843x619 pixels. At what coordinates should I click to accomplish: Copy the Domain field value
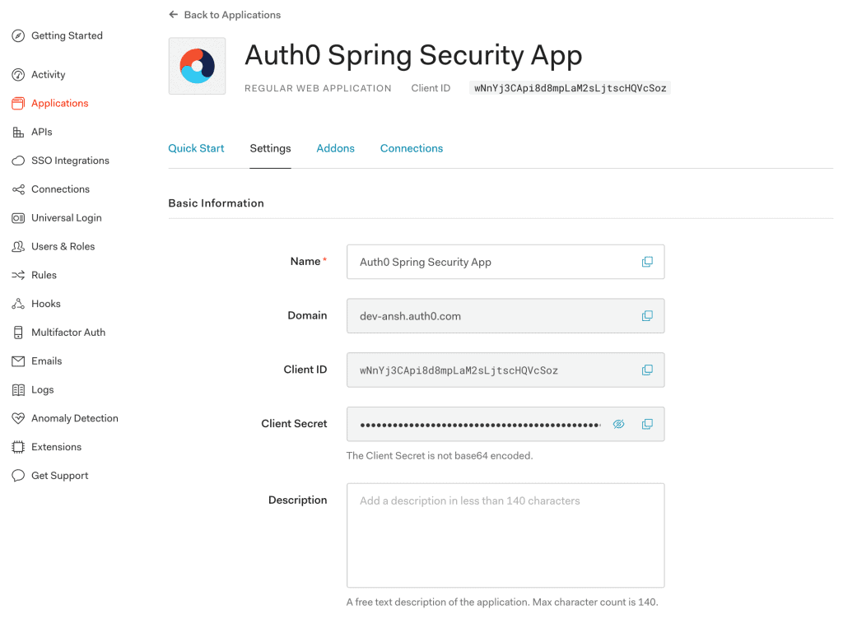coord(647,316)
